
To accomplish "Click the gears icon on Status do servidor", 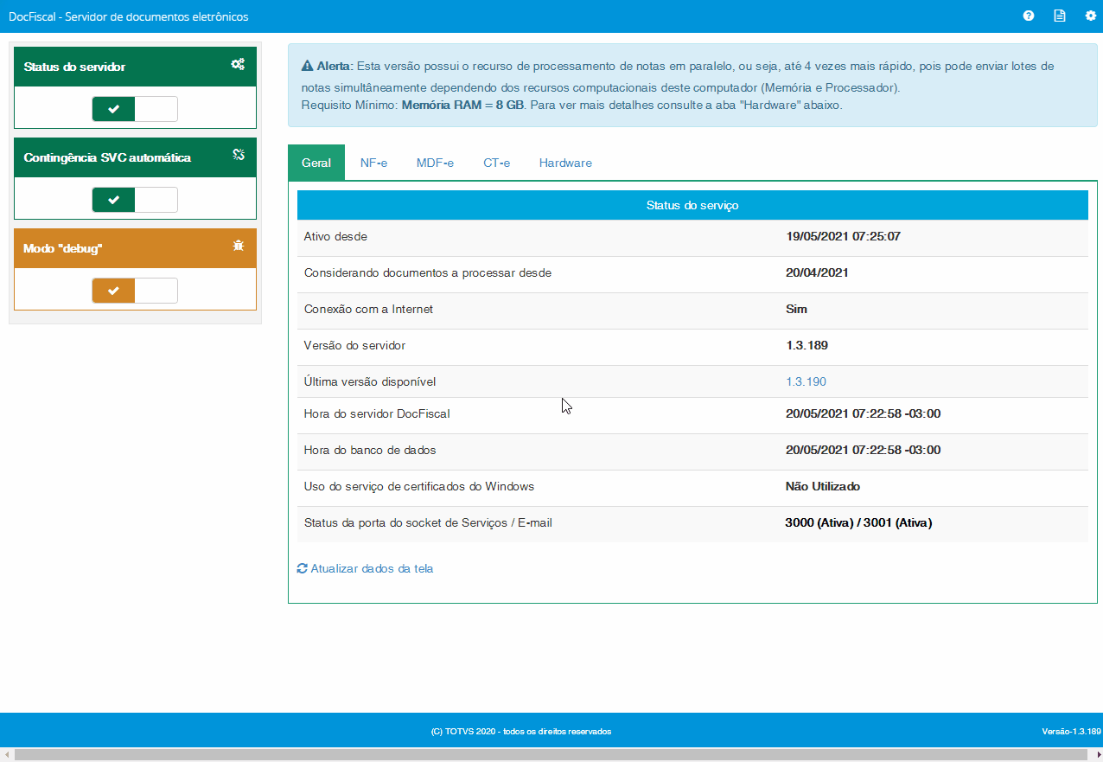I will tap(238, 64).
